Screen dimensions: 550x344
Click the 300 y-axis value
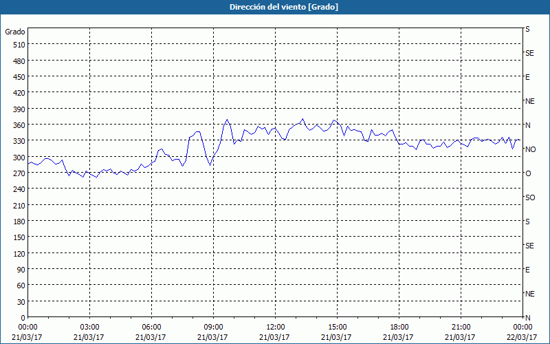19,158
